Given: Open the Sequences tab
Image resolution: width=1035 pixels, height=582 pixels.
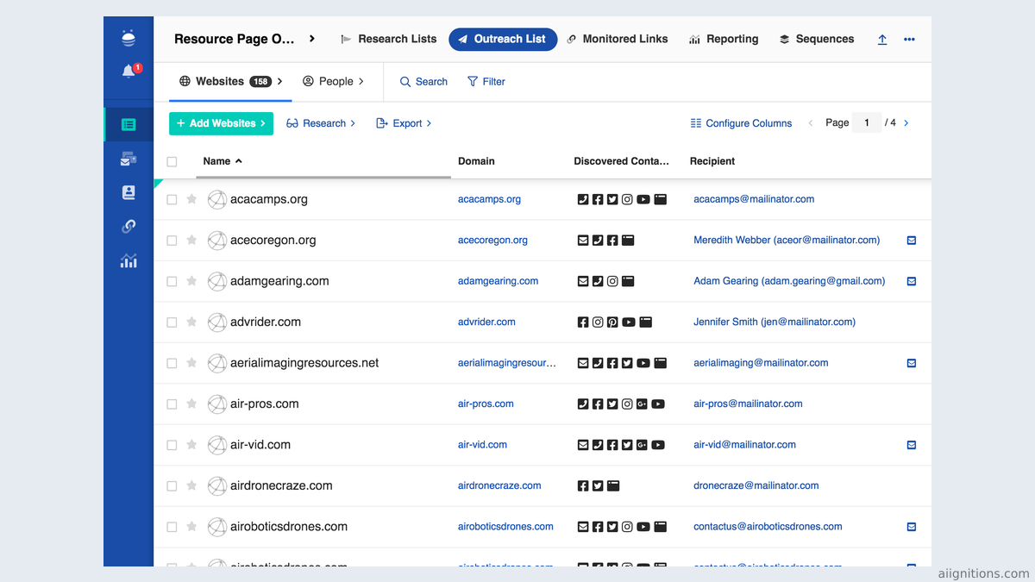Looking at the screenshot, I should [x=817, y=39].
